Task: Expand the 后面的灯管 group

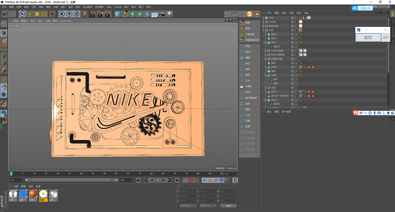Action: [265, 59]
